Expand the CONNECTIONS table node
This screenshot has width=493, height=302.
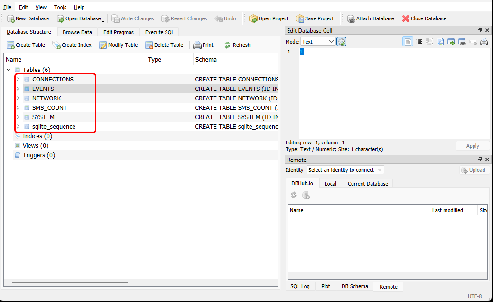(x=18, y=79)
